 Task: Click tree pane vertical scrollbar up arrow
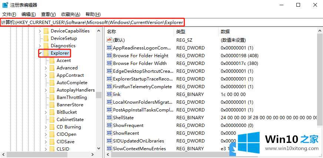(x=99, y=31)
